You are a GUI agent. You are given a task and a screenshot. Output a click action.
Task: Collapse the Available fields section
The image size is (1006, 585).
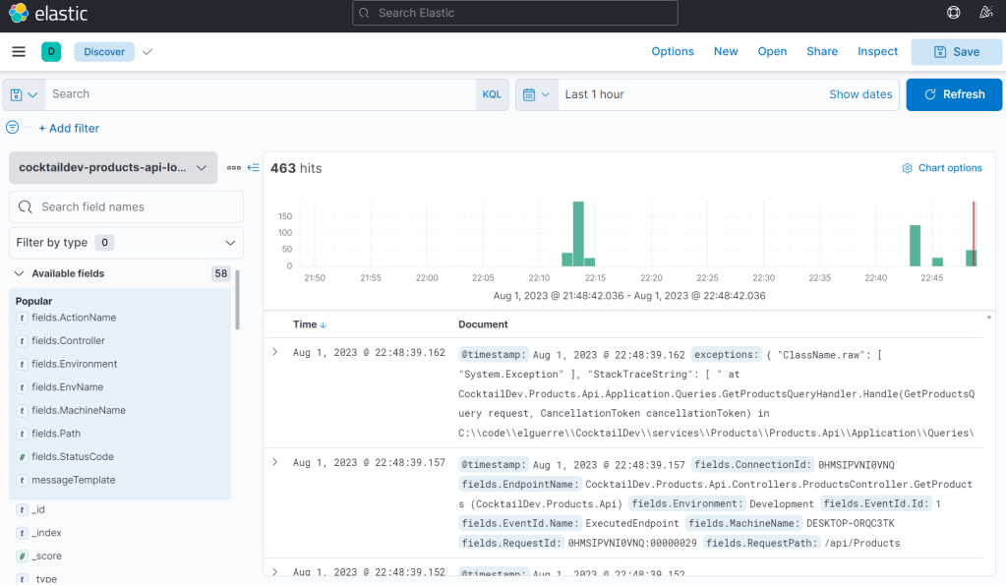(x=20, y=274)
